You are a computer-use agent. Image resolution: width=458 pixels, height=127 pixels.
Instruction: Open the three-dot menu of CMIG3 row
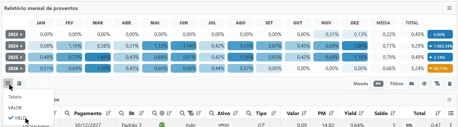pos(451,125)
